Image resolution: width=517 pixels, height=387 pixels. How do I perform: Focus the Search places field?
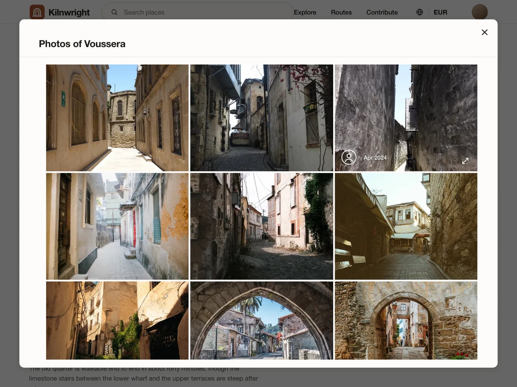pyautogui.click(x=198, y=12)
